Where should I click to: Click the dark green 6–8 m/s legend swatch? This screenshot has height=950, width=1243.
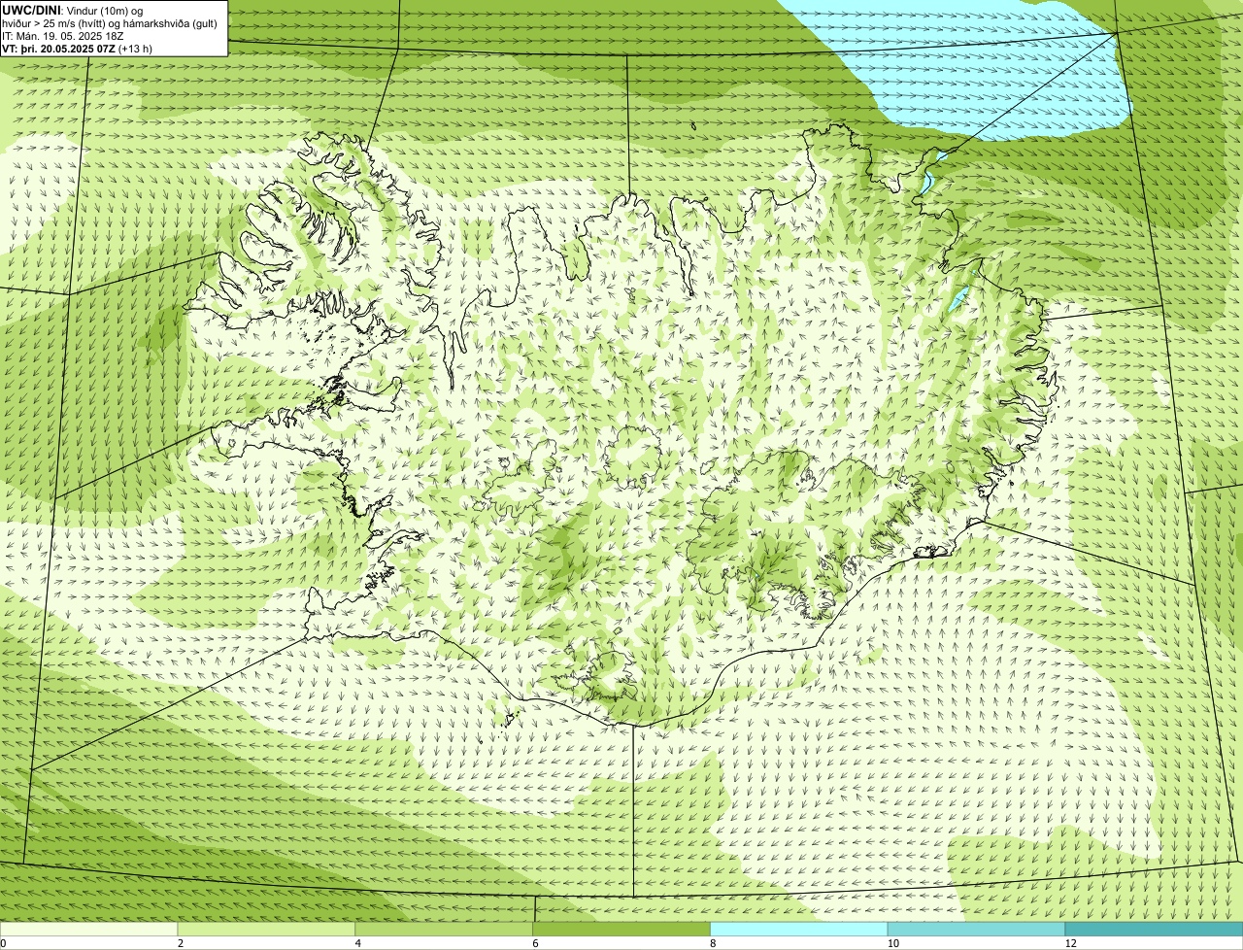tap(621, 929)
